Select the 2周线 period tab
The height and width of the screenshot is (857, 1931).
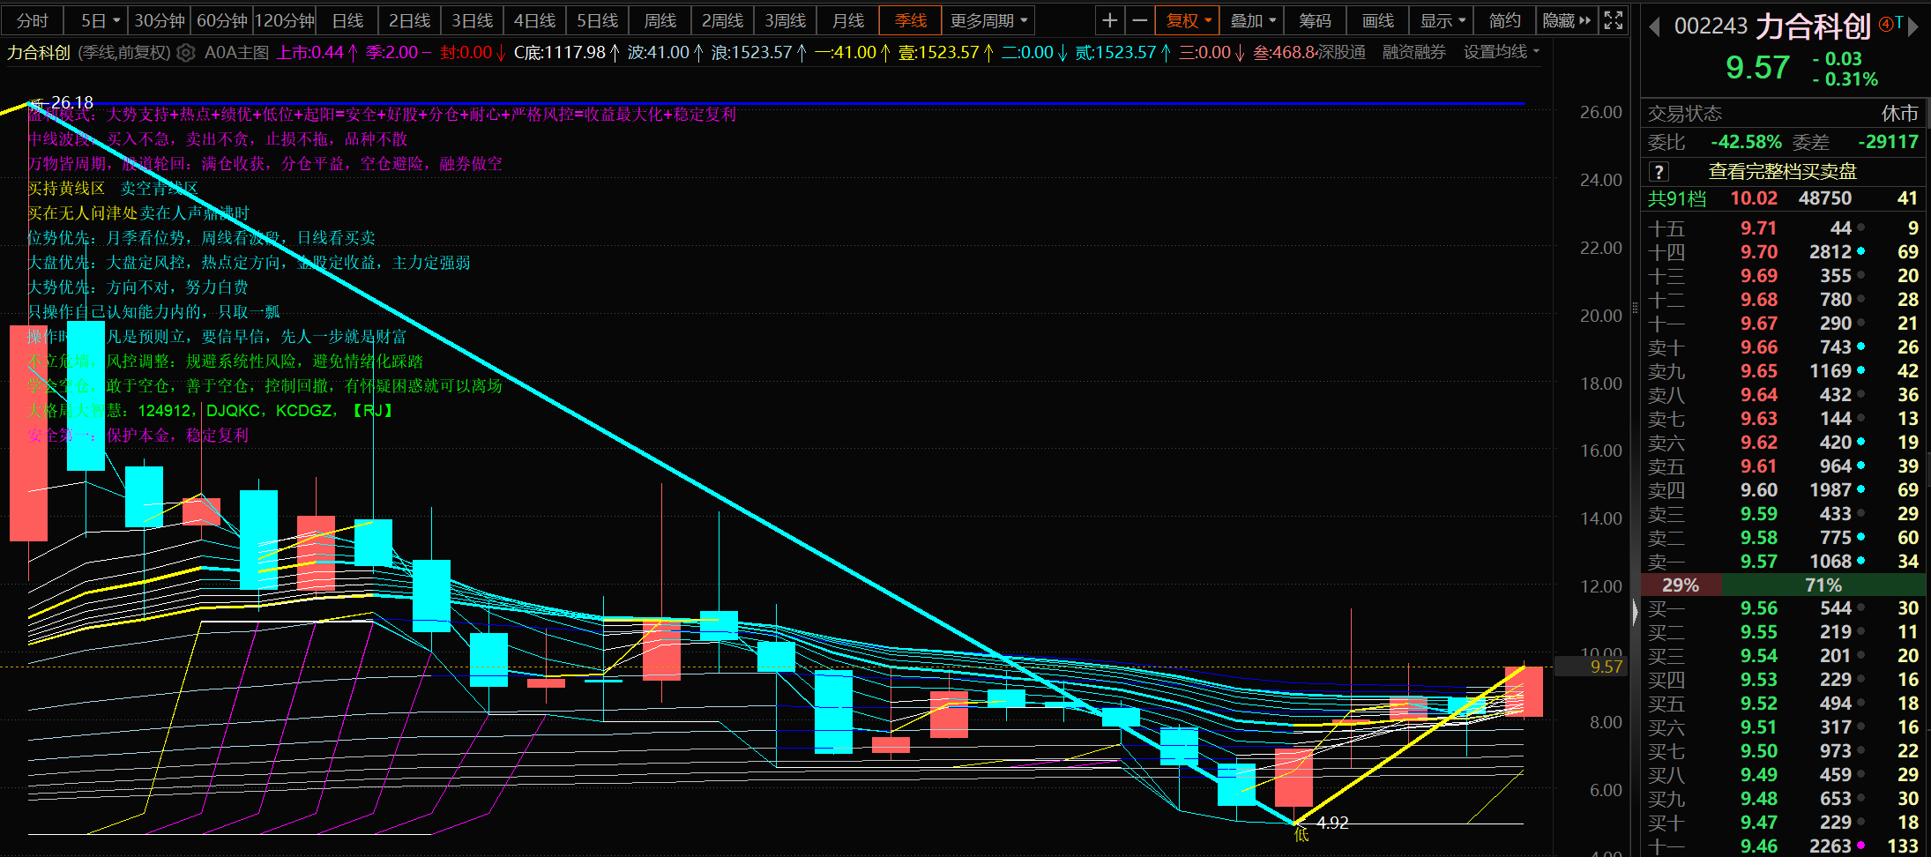click(722, 20)
